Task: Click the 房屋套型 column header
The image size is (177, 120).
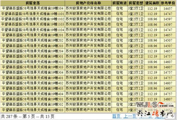Action: pyautogui.click(x=136, y=3)
